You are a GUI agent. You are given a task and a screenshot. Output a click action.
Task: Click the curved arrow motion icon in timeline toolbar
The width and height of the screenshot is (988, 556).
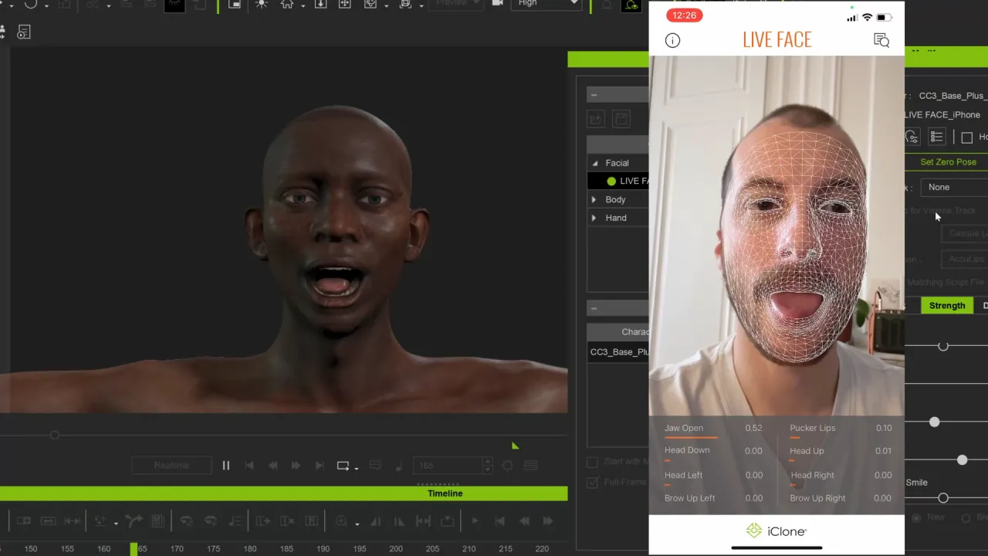pos(134,521)
